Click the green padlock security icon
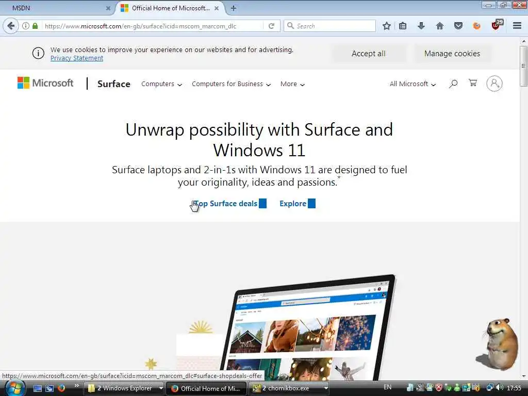Viewport: 528px width, 396px height. [x=35, y=26]
